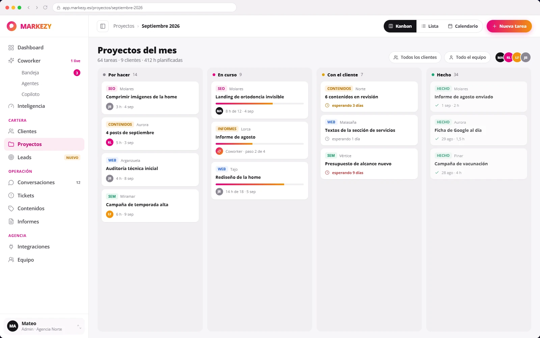Screen dimensions: 540x338
Task: Open the Comprimir imágenes de la home card
Action: point(150,98)
